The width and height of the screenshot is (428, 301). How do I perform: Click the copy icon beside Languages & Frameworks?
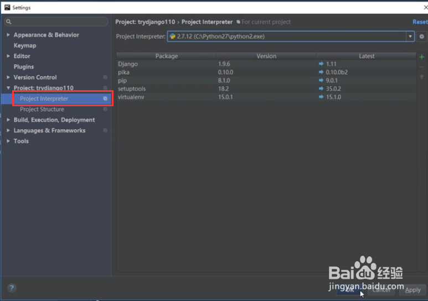point(105,131)
